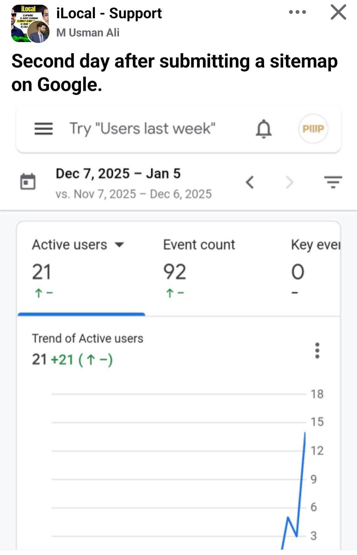Tap the comparison range Nov 7 – Dec 6
The height and width of the screenshot is (555, 357).
tap(134, 194)
